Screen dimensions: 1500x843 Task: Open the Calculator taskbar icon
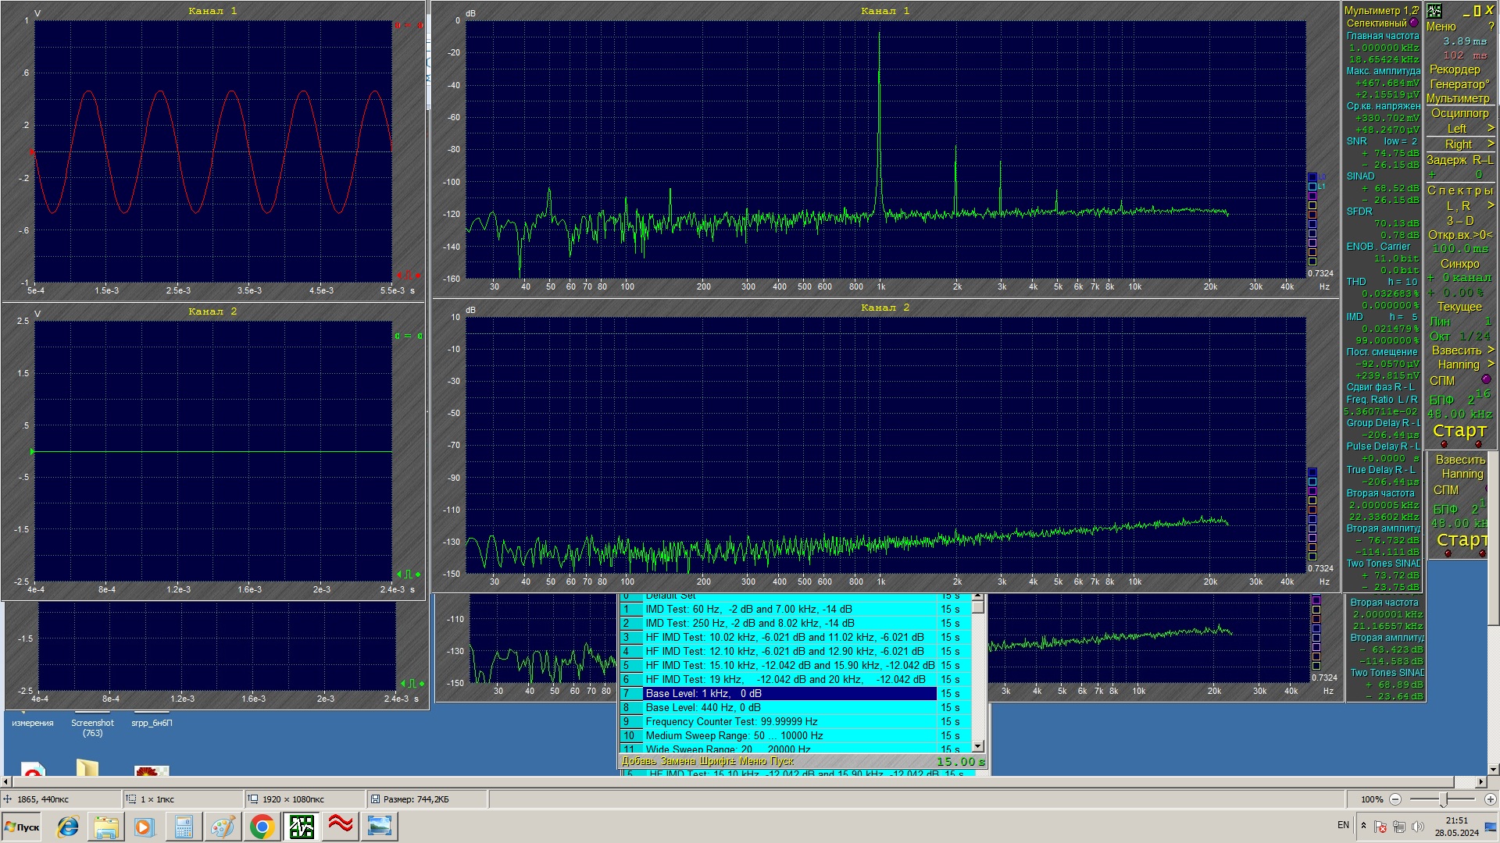coord(184,827)
